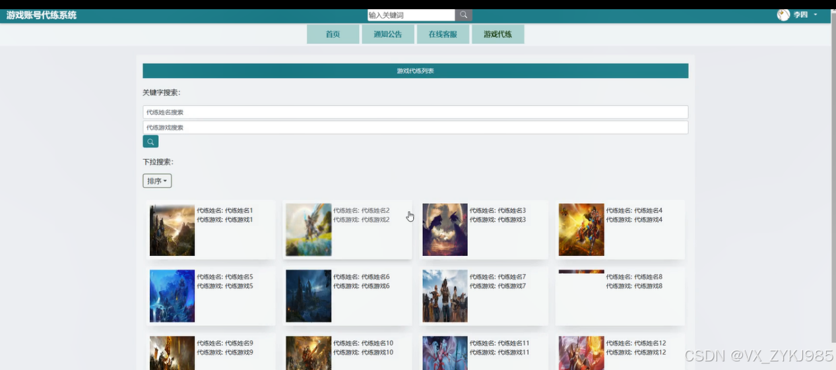Open the thumbnail for 代练姓名7
Viewport: 836px width, 370px height.
coord(445,296)
